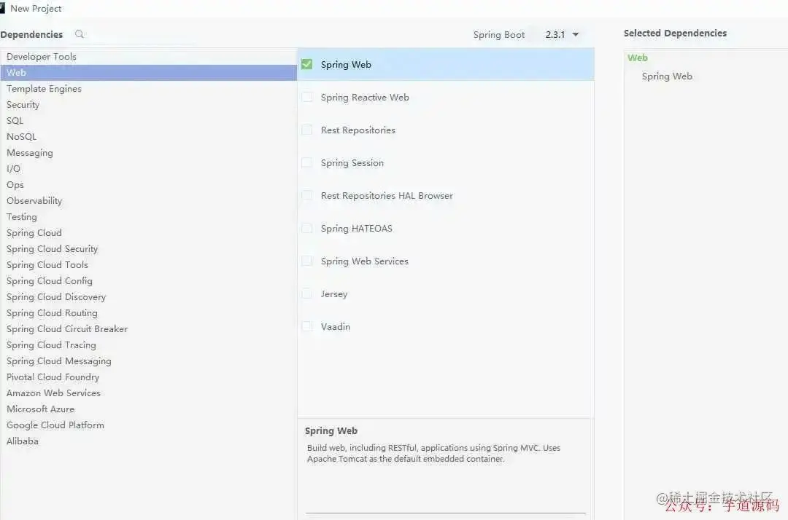
Task: Choose the SQL category
Action: point(149,121)
